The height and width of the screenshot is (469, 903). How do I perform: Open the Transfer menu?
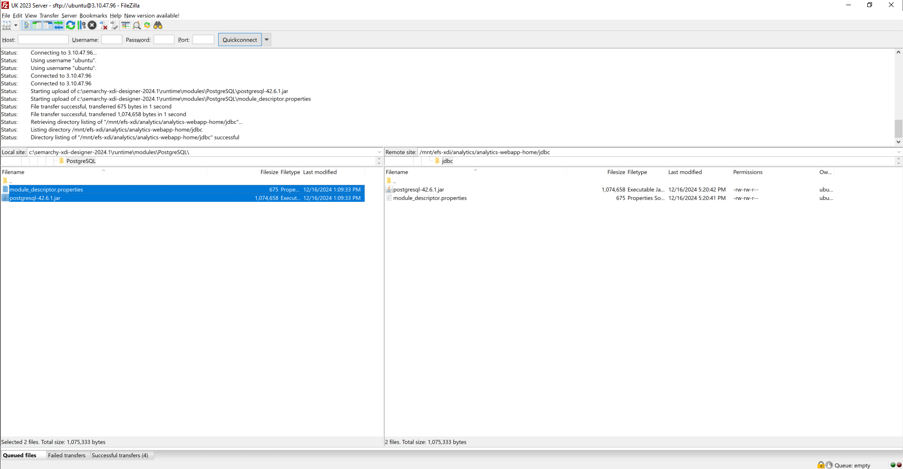(49, 15)
